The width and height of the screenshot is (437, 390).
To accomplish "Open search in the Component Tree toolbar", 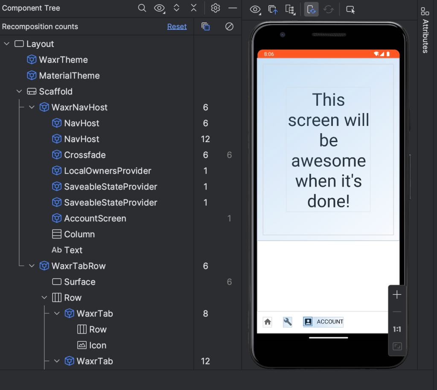I will click(142, 8).
